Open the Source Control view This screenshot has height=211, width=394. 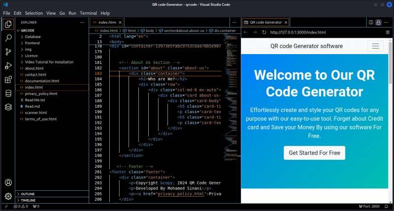8,52
